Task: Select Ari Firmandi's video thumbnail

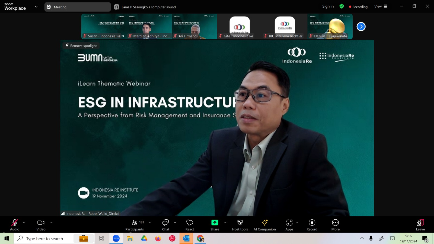Action: (x=194, y=27)
